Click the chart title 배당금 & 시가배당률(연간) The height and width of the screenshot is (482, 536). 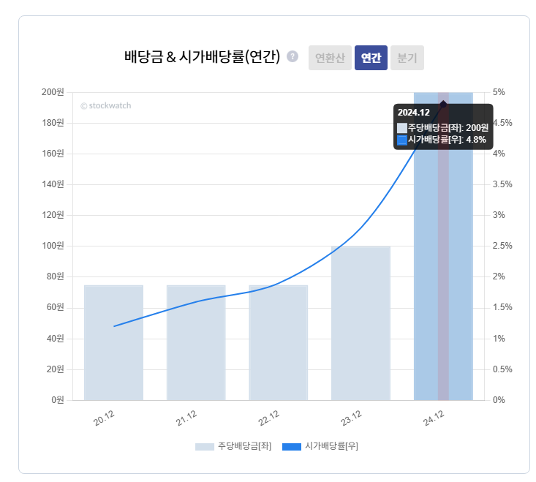pos(202,56)
